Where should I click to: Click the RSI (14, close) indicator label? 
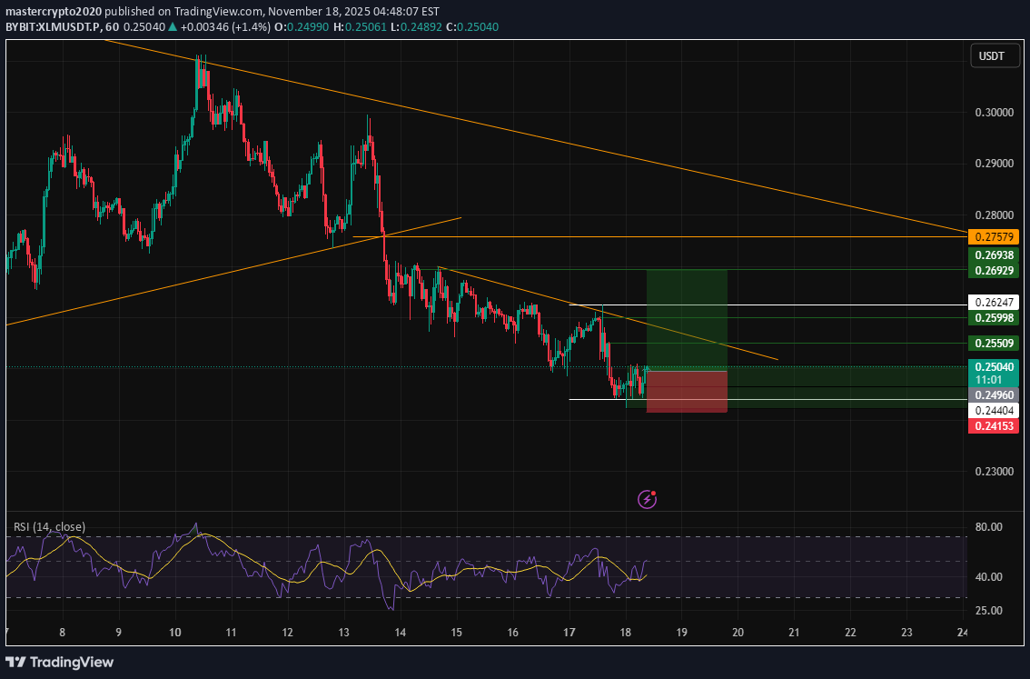click(x=49, y=526)
